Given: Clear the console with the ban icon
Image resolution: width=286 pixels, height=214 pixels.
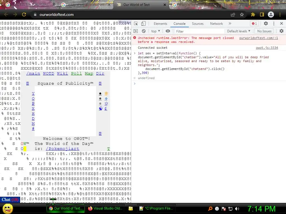Looking at the screenshot, I should [x=144, y=31].
